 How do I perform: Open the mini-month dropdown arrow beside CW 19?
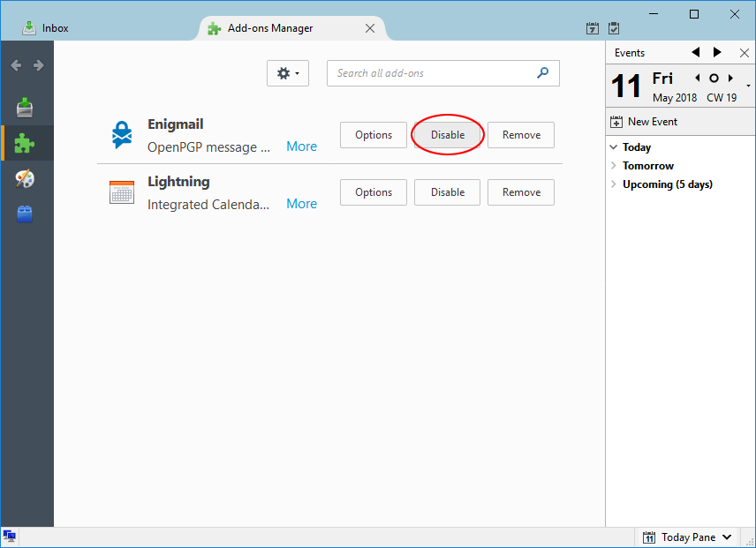[x=748, y=86]
